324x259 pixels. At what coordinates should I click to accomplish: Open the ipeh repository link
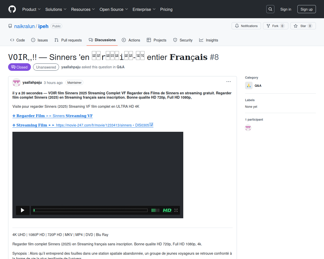click(43, 26)
